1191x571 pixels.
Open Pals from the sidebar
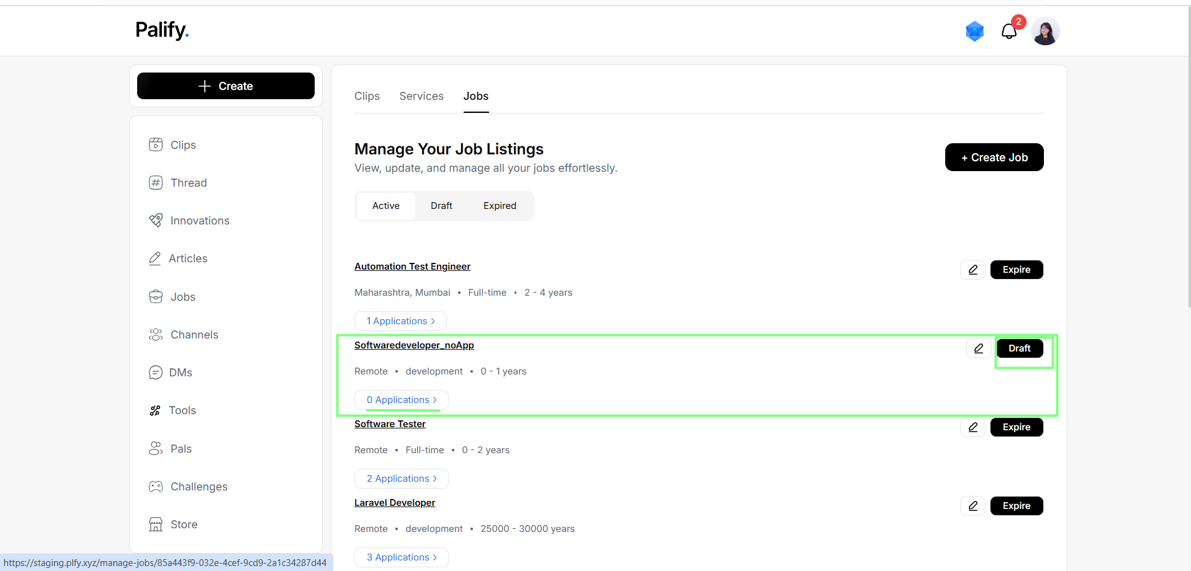point(171,448)
